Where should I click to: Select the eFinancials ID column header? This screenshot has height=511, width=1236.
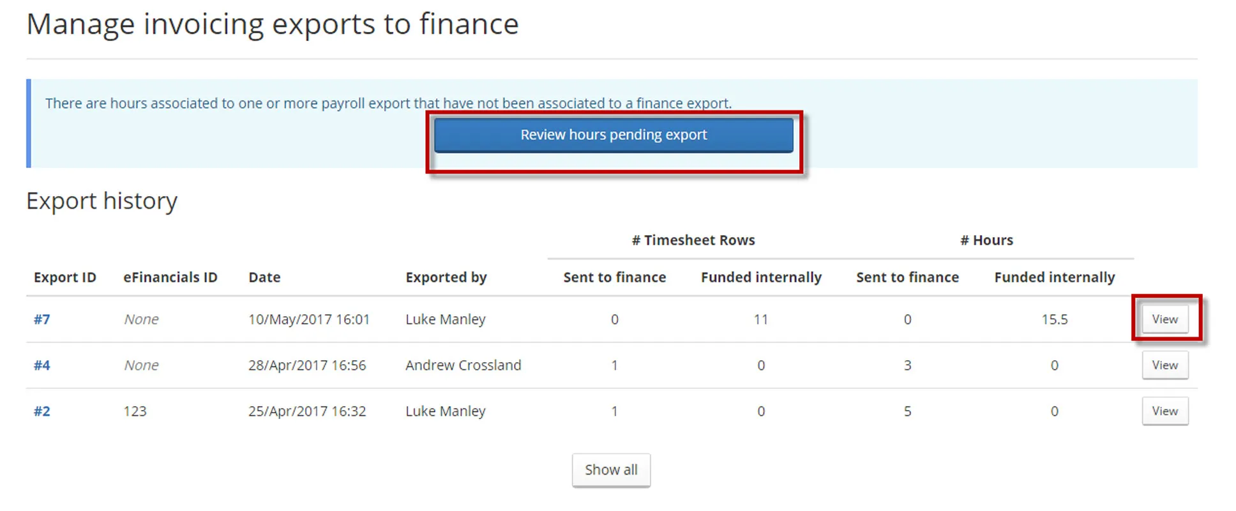pyautogui.click(x=170, y=277)
